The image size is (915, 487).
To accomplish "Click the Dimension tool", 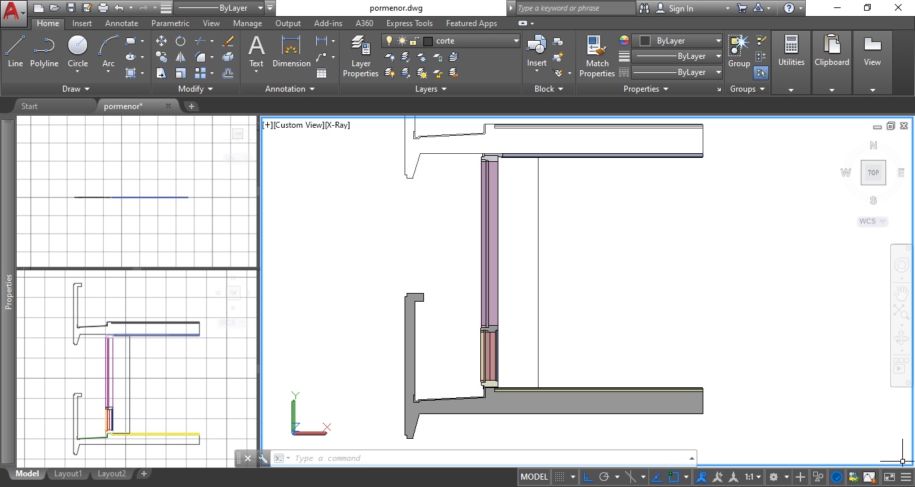I will pyautogui.click(x=291, y=52).
